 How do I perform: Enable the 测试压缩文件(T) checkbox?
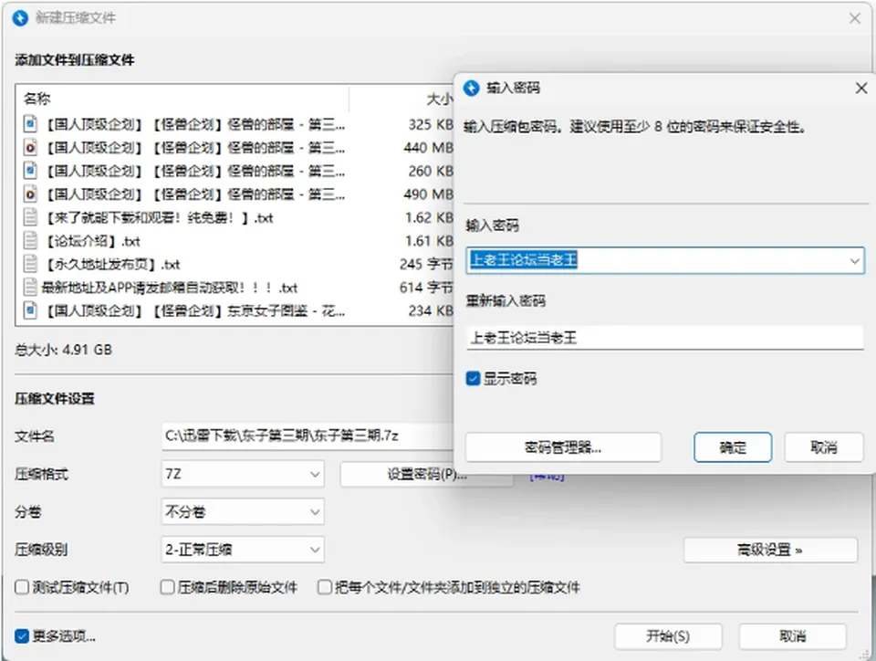[22, 587]
